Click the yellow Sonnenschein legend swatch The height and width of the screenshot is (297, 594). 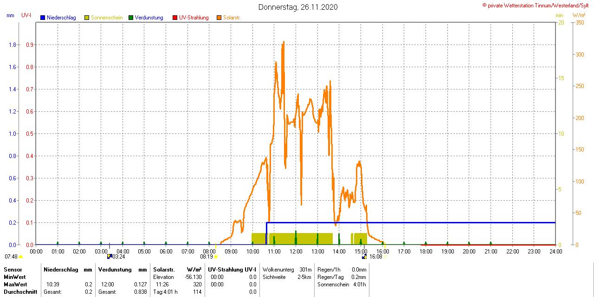(x=87, y=18)
